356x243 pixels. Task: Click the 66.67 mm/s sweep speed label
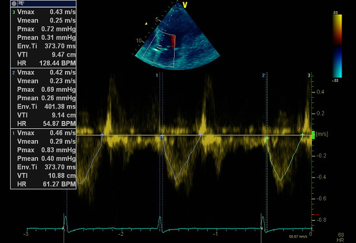(x=297, y=237)
